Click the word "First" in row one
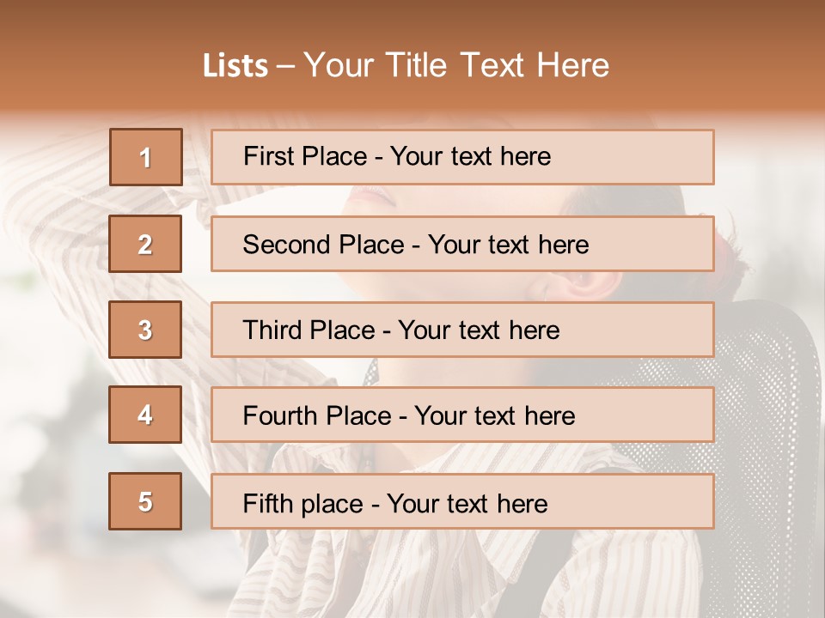Image resolution: width=825 pixels, height=618 pixels. (x=268, y=156)
